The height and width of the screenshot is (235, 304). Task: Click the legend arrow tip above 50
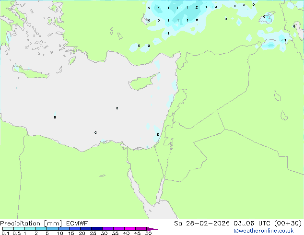tap(152, 229)
